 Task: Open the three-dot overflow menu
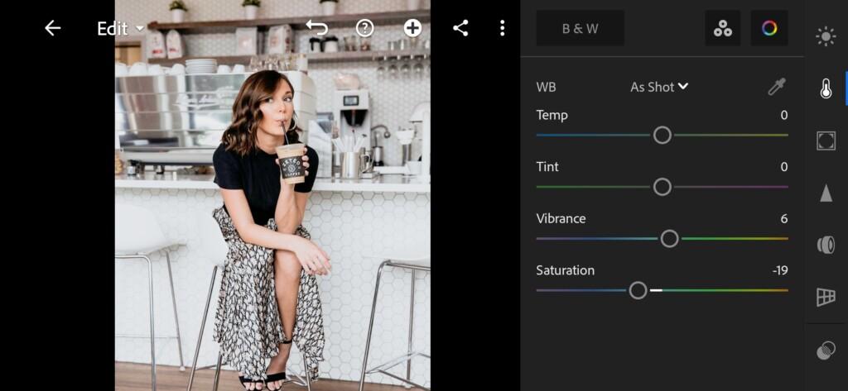coord(503,28)
